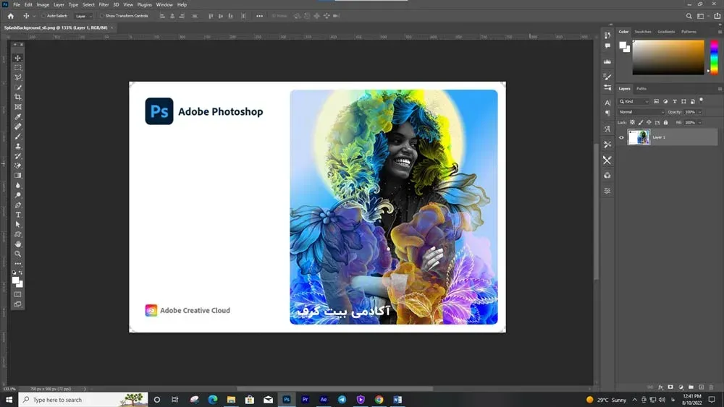Toggle the pixel layers filter button
Viewport: 724px width, 407px height.
tap(656, 101)
